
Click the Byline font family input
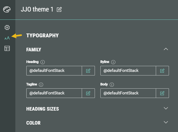128,71
